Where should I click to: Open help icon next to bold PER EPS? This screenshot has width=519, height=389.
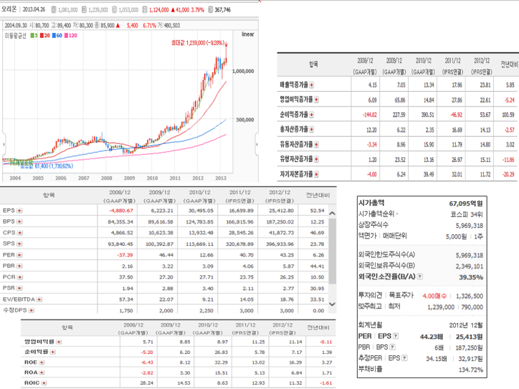point(396,336)
